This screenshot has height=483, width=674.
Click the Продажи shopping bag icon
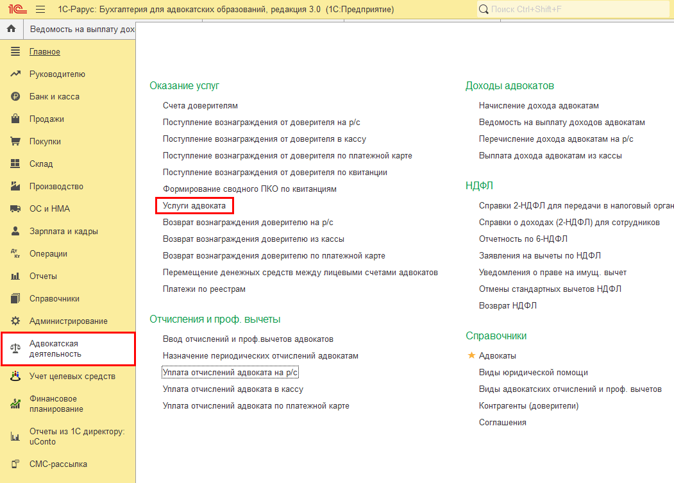coord(16,119)
